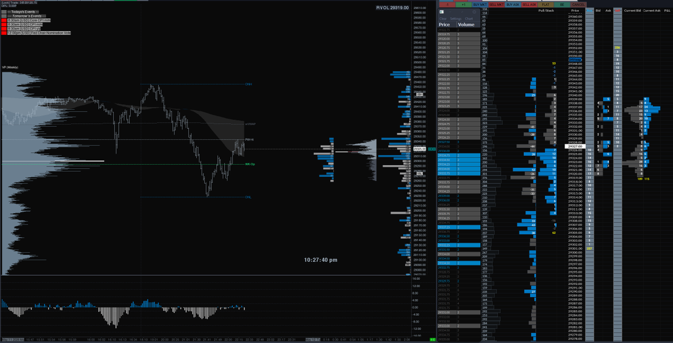673x343 pixels.
Task: Click the green current price marker on axis
Action: [432, 149]
